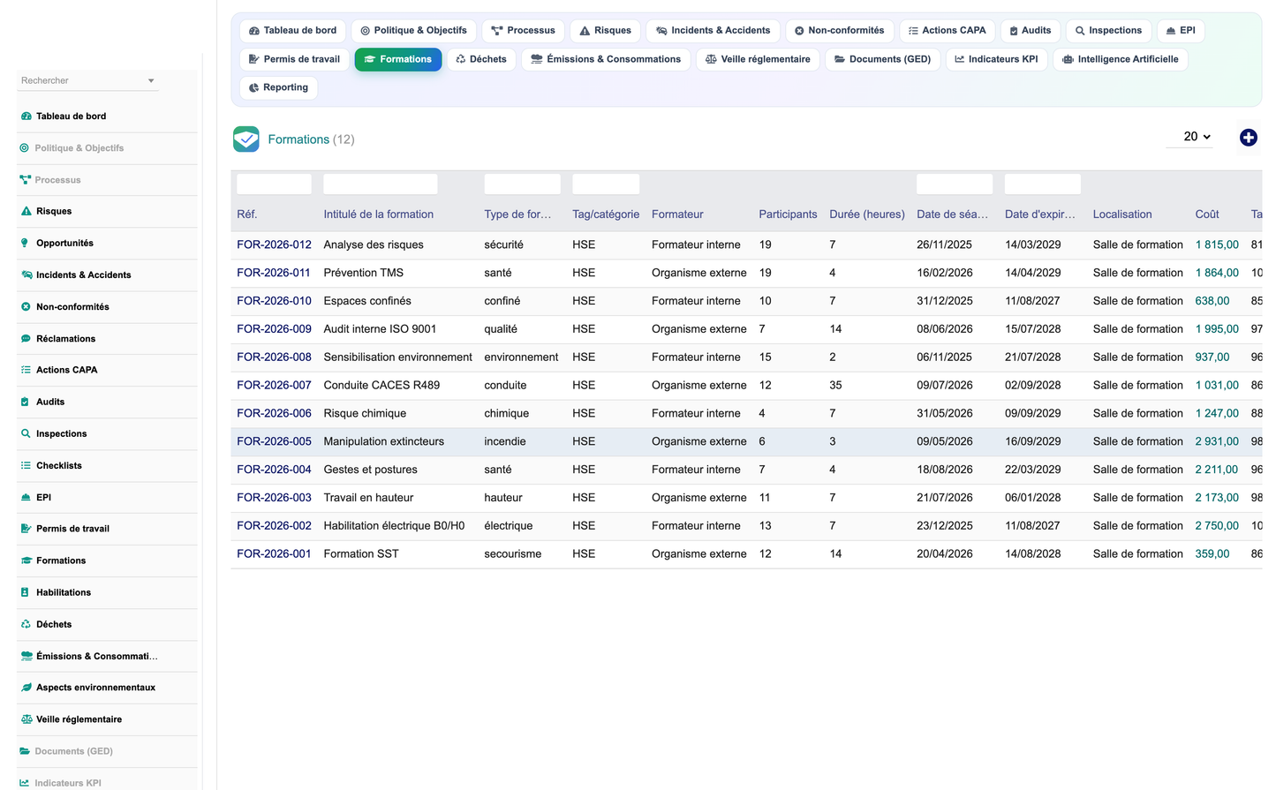1276x790 pixels.
Task: Sort by the Formateur column header
Action: (677, 214)
